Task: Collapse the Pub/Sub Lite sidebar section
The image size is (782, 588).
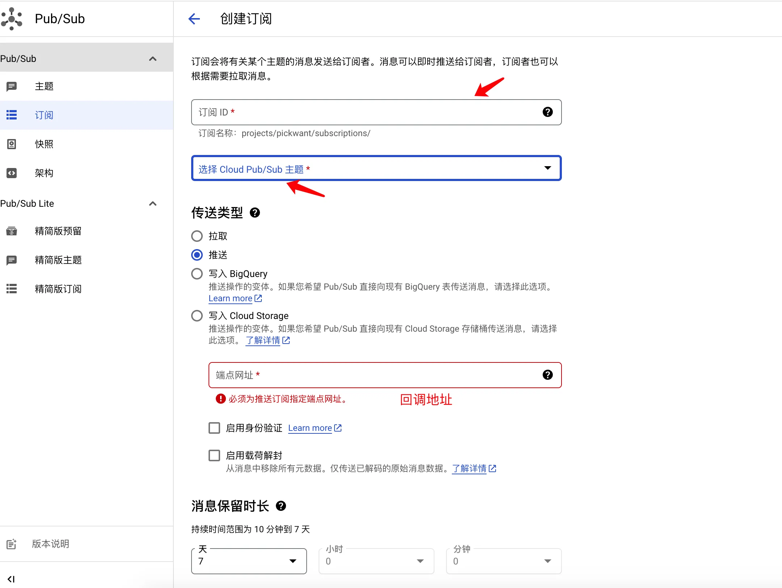Action: click(153, 203)
